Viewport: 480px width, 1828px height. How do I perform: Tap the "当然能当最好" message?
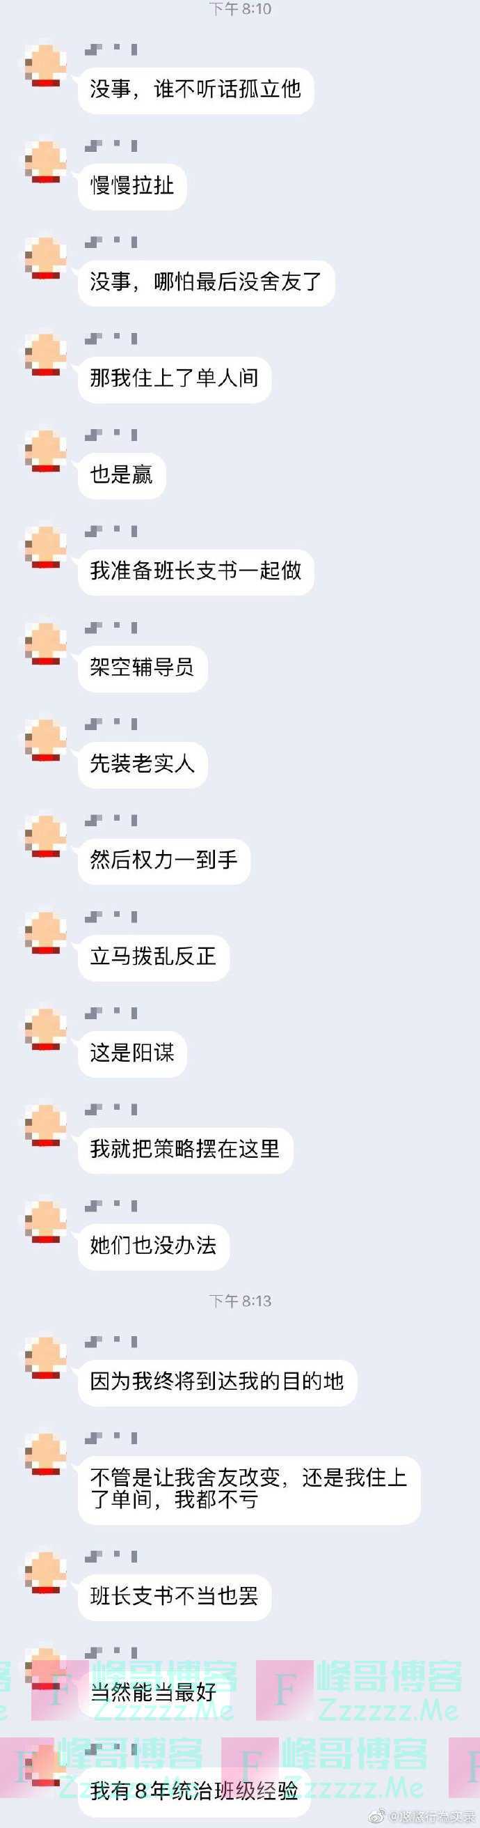(154, 1693)
